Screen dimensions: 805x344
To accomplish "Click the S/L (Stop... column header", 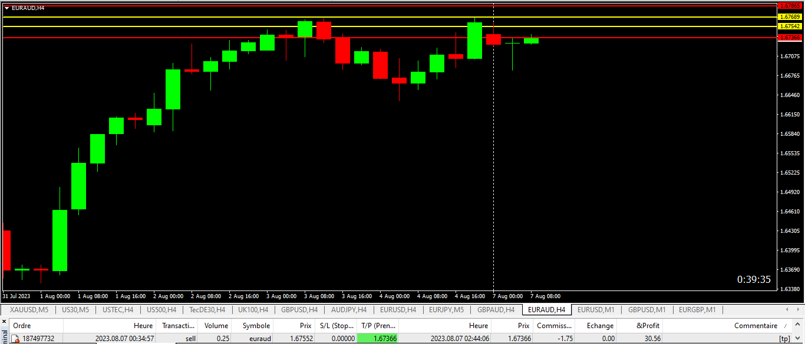I will [336, 326].
